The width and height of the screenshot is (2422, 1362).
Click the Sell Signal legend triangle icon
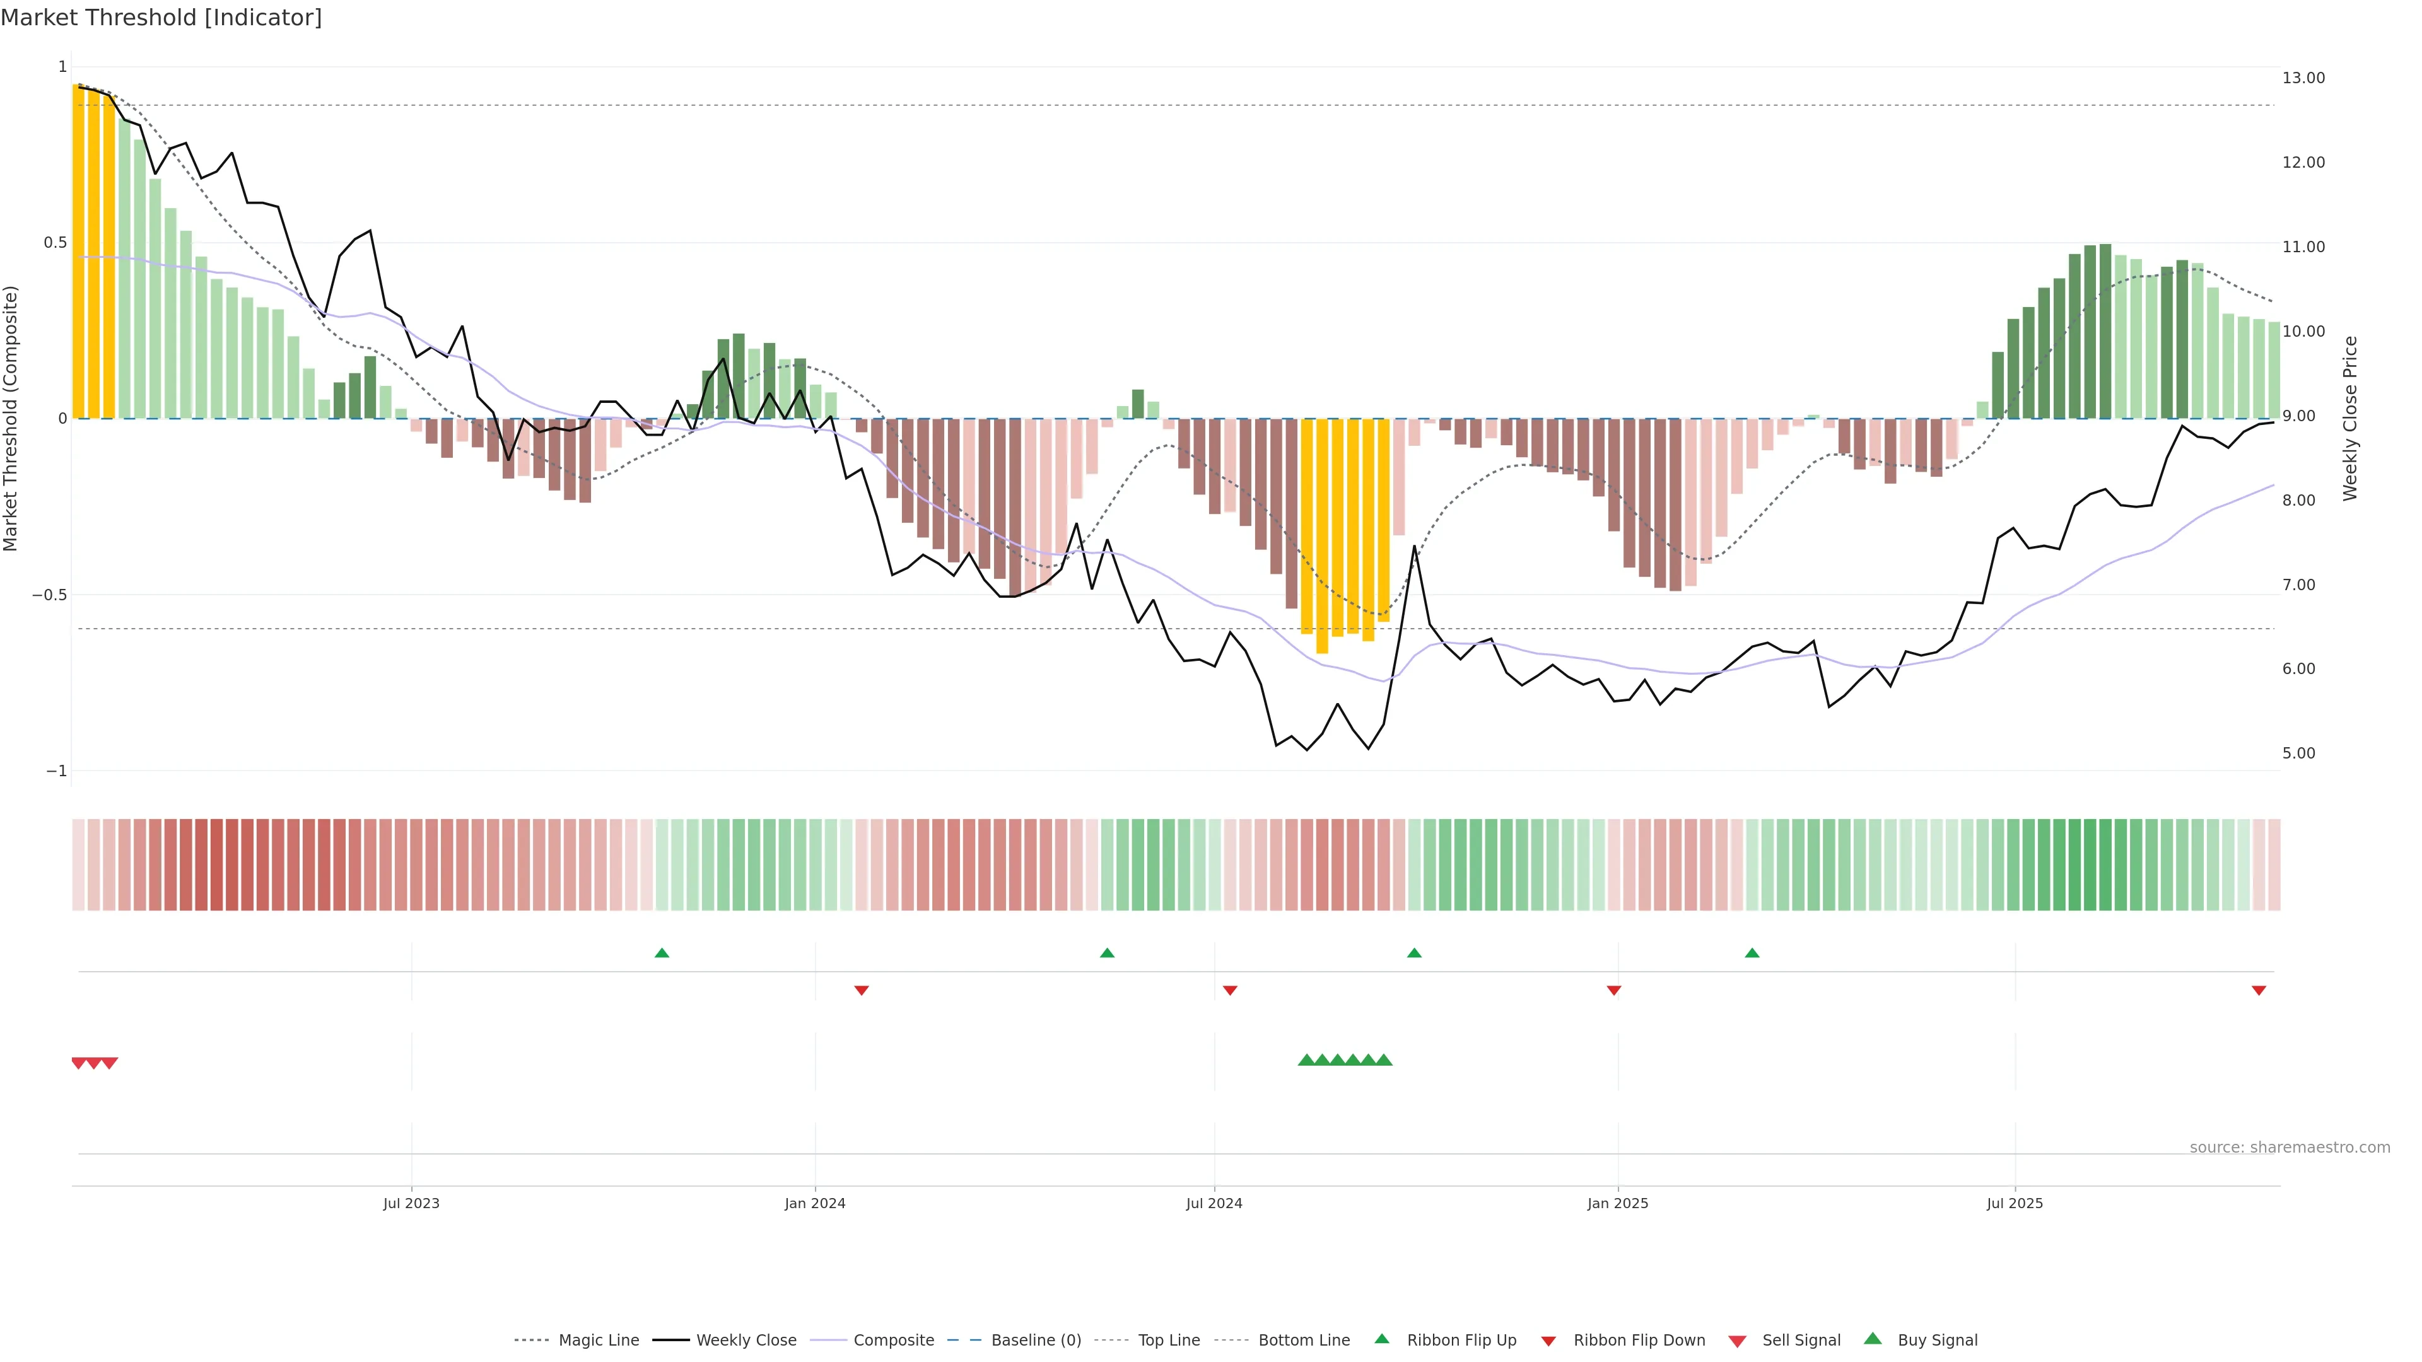[x=1738, y=1341]
